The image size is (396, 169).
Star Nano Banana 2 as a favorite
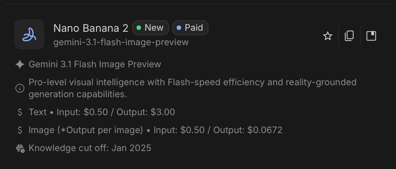point(328,36)
